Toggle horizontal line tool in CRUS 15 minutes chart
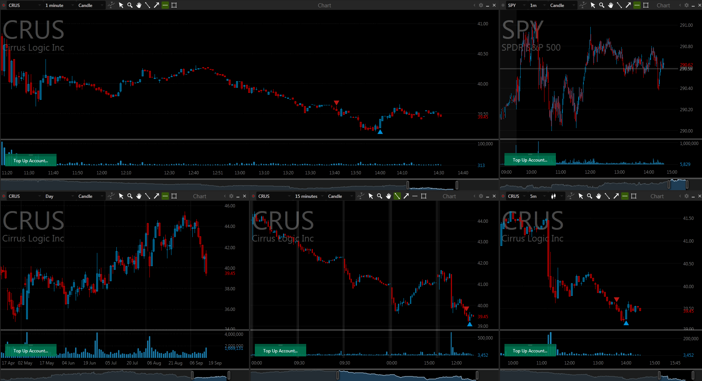Image resolution: width=702 pixels, height=381 pixels. click(415, 196)
